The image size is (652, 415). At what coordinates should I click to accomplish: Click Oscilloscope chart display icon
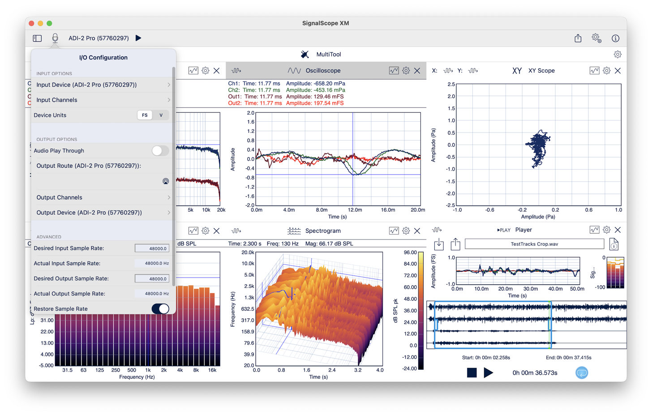(394, 71)
